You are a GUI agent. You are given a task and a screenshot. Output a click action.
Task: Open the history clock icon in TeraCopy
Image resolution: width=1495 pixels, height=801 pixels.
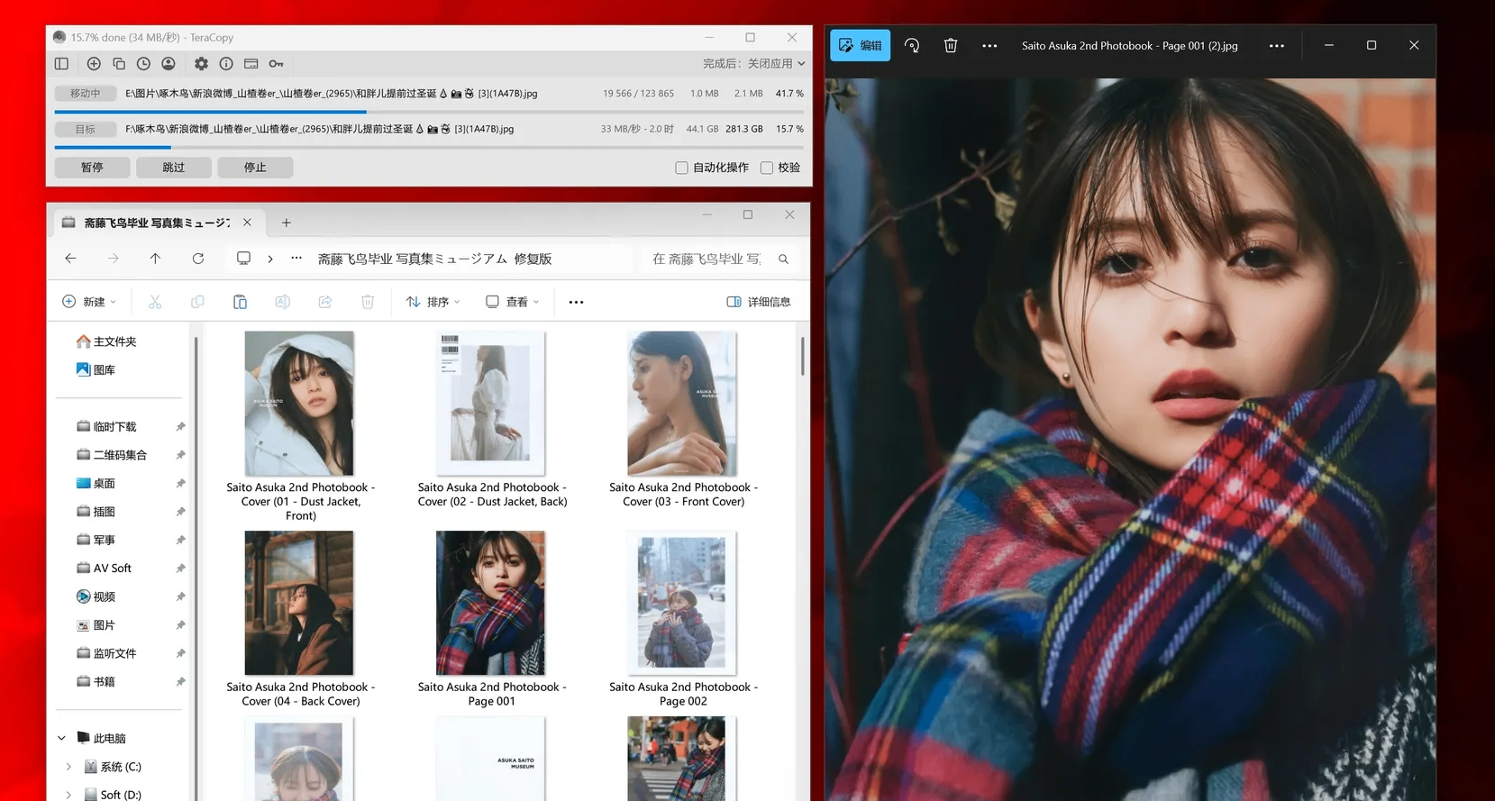pos(143,64)
